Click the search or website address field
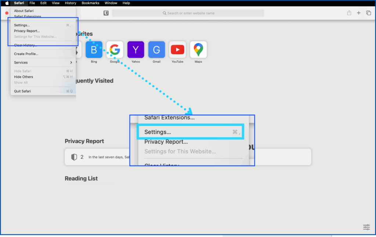 pos(188,13)
